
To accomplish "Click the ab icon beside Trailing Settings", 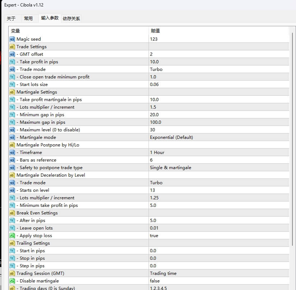I will coord(12,243).
